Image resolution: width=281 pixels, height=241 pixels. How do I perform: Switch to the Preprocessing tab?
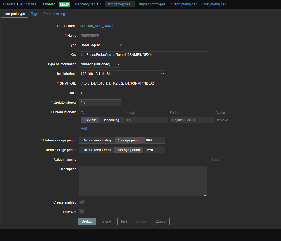(54, 14)
